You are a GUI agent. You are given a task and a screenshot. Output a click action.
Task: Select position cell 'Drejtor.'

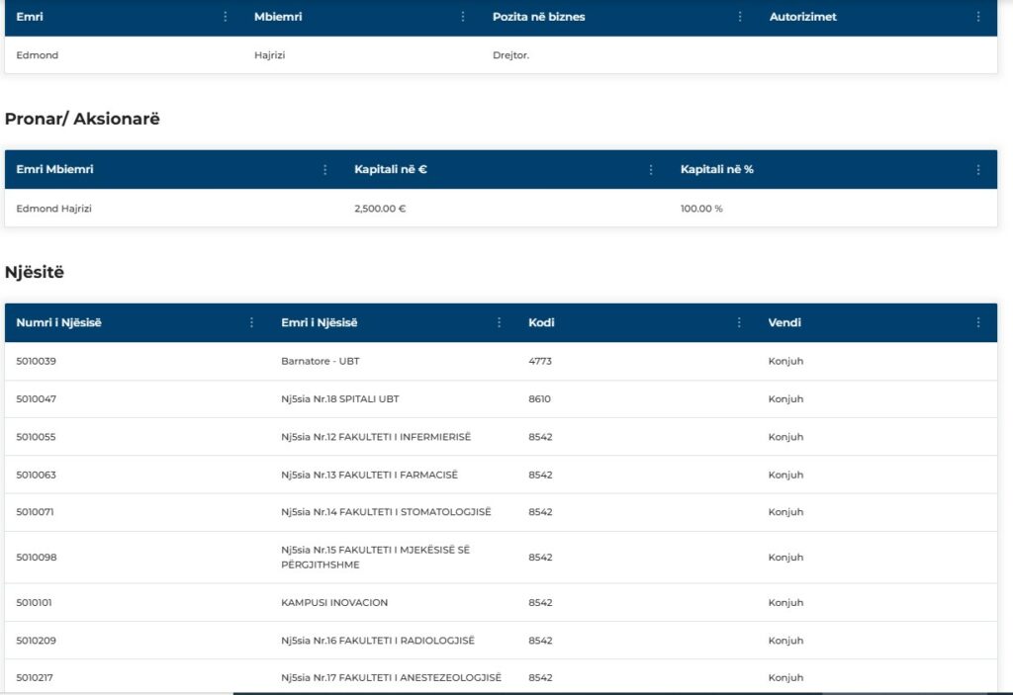[x=510, y=55]
